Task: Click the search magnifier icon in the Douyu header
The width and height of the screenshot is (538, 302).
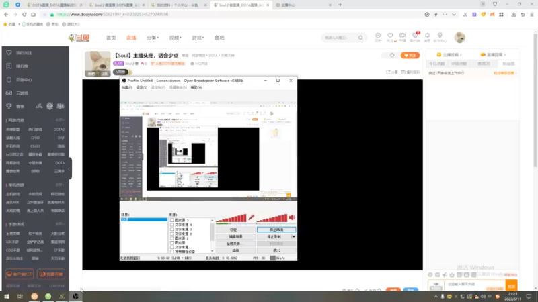Action: pos(360,38)
